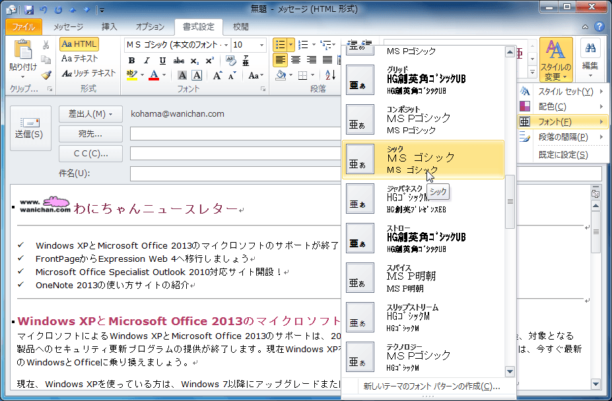Select the Aa リッチ テキスト format option

[x=88, y=73]
